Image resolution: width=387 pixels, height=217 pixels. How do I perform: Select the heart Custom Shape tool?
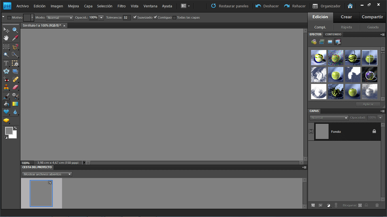(x=6, y=112)
